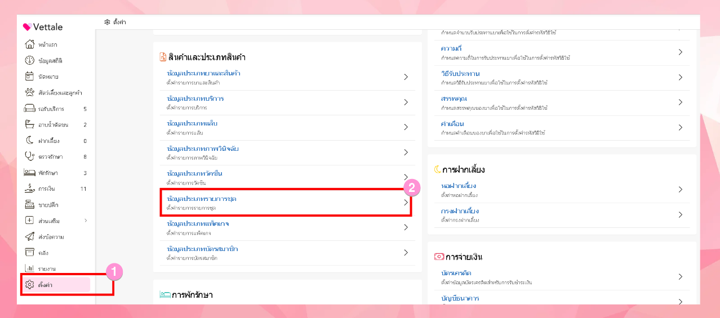
Task: Open chevron for หอฝากเลี้ยง row
Action: tap(681, 190)
